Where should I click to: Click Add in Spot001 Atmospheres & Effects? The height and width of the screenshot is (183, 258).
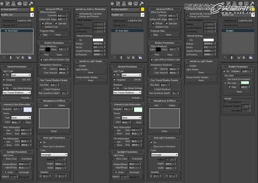[x=46, y=106]
